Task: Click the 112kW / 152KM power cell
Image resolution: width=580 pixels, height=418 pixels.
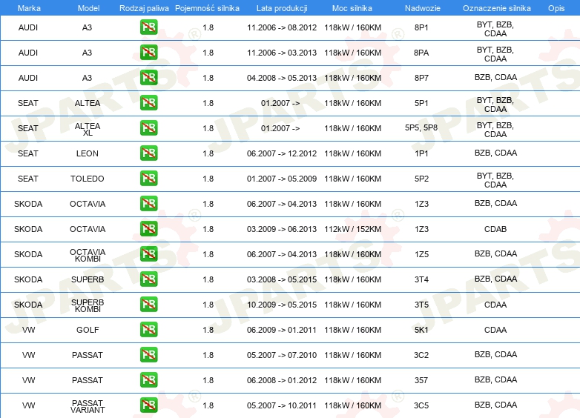Action: point(352,229)
